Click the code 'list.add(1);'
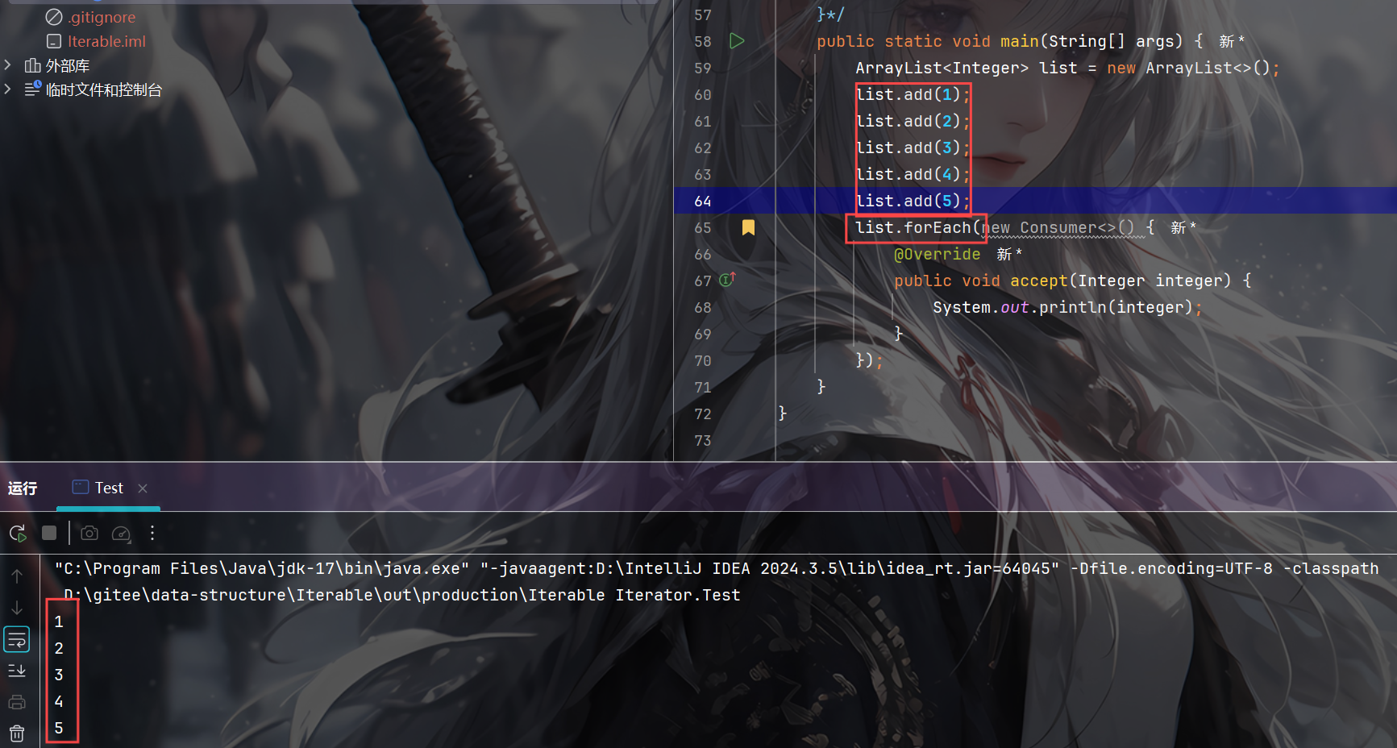This screenshot has width=1397, height=748. pos(913,94)
